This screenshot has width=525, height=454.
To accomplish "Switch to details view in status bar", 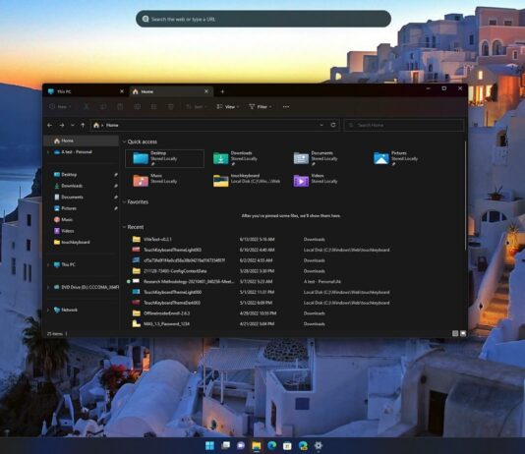I will click(x=455, y=333).
